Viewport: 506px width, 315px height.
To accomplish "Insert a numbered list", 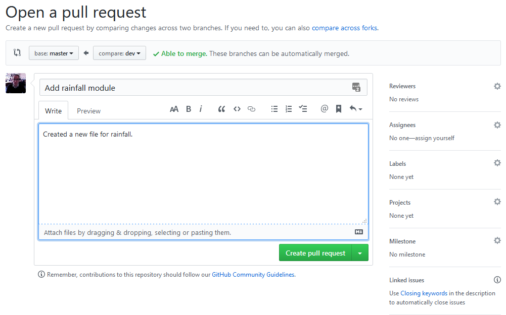I will (288, 108).
